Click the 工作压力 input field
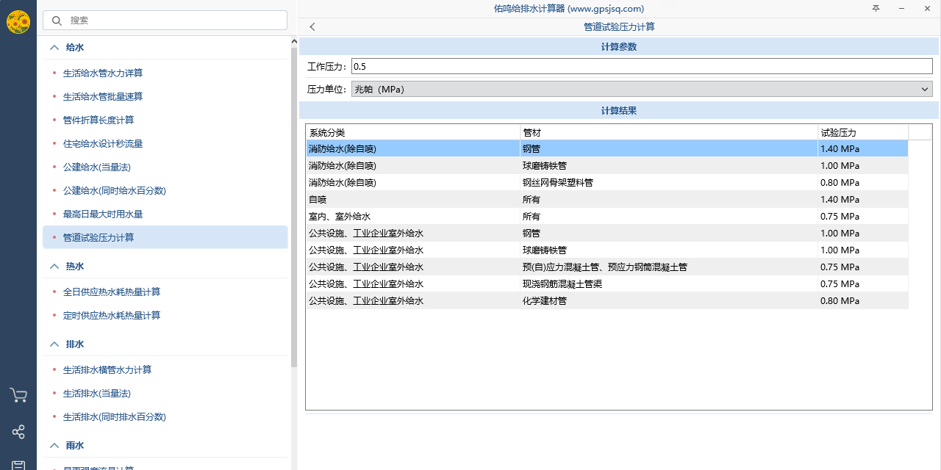 click(x=641, y=66)
